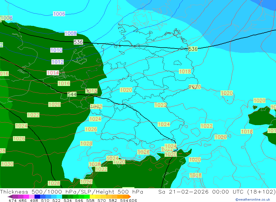The height and width of the screenshot is (202, 276).
Task: Click the 558 legend value
Action: click(90, 200)
